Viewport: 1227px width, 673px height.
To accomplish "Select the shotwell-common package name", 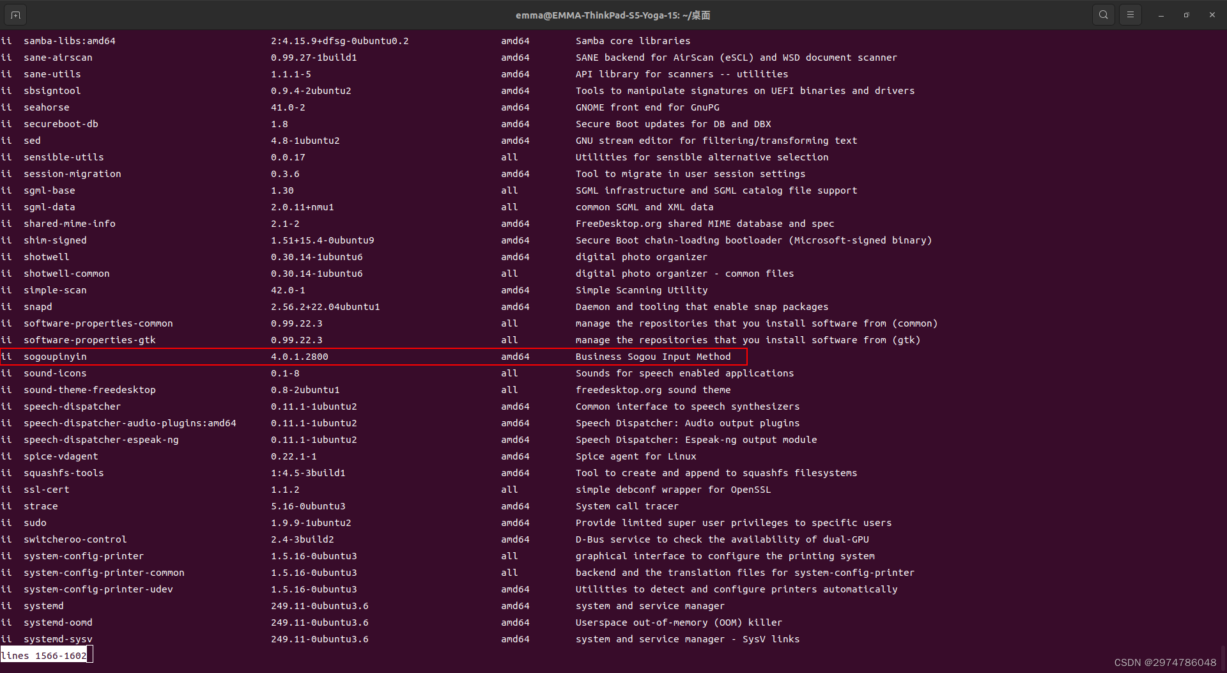I will 66,274.
